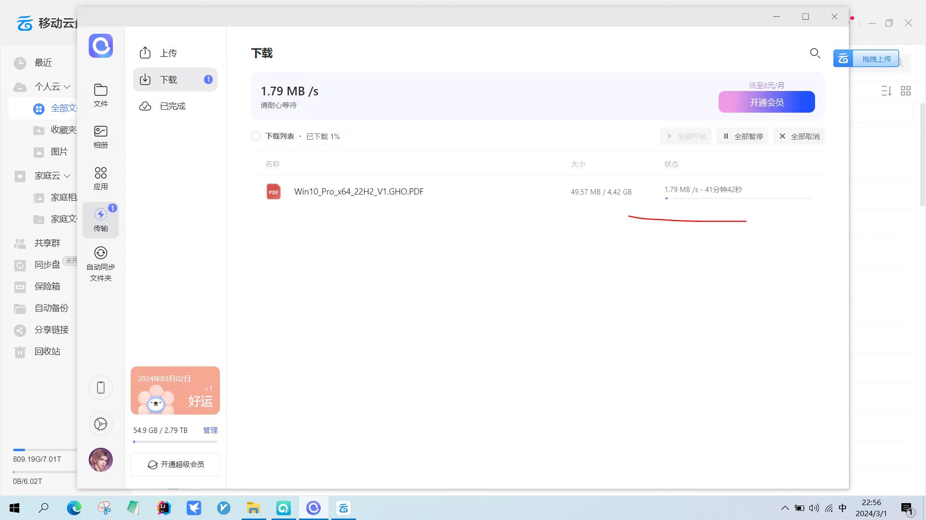Image resolution: width=926 pixels, height=520 pixels.
Task: Collapse the 个人云 section chevron
Action: pyautogui.click(x=67, y=87)
